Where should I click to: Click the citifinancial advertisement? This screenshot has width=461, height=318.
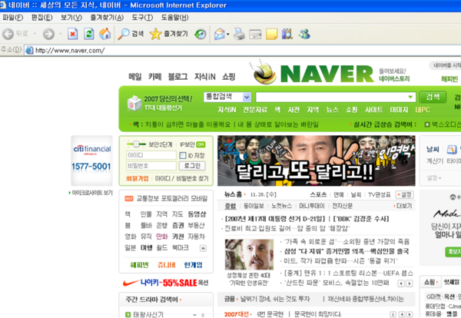91,161
